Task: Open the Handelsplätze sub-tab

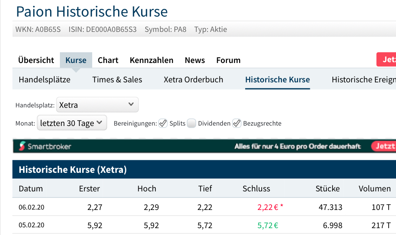Action: [x=44, y=80]
